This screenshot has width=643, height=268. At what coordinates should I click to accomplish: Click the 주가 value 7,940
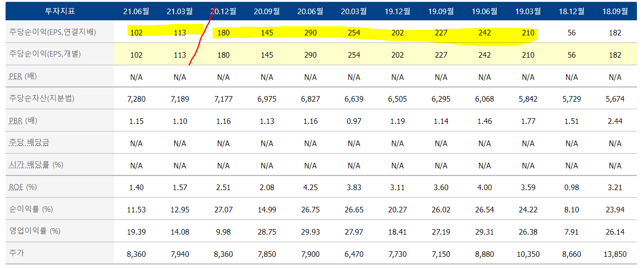tap(180, 254)
